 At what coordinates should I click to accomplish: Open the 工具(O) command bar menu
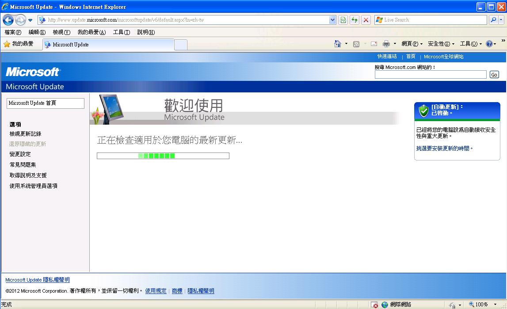[471, 44]
